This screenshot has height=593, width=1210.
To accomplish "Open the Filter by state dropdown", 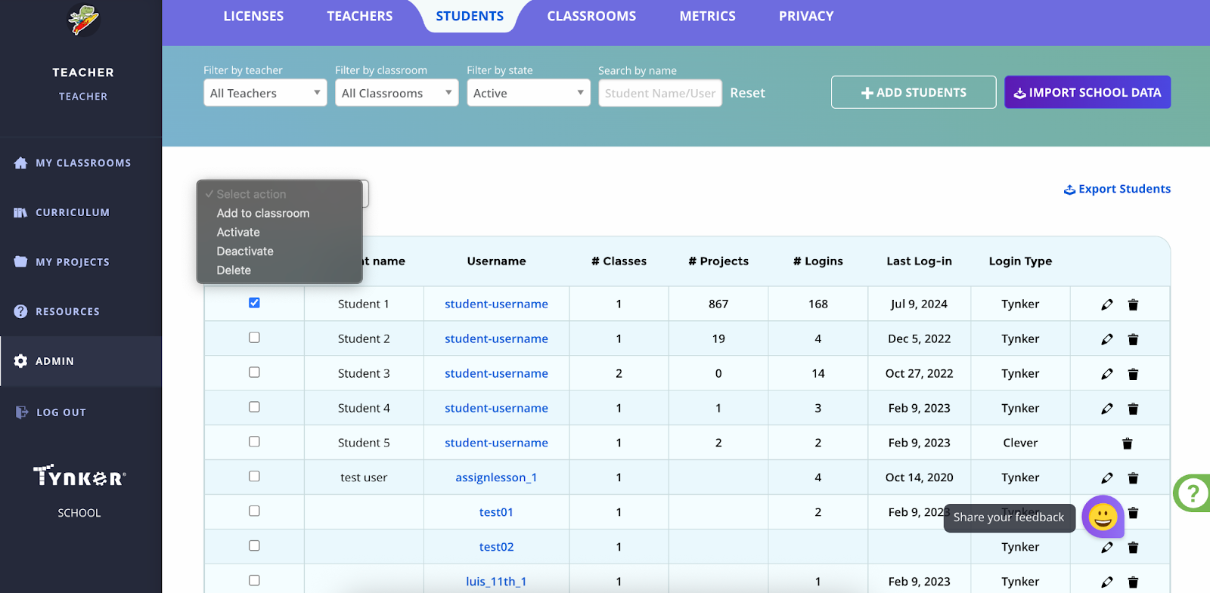I will [x=528, y=93].
